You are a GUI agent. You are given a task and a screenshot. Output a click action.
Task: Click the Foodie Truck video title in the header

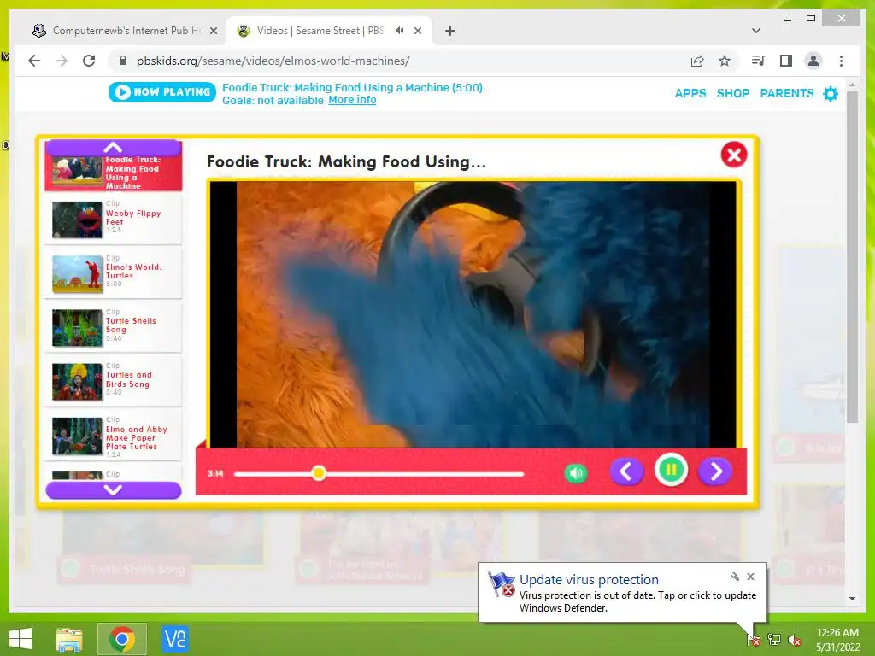pyautogui.click(x=352, y=88)
